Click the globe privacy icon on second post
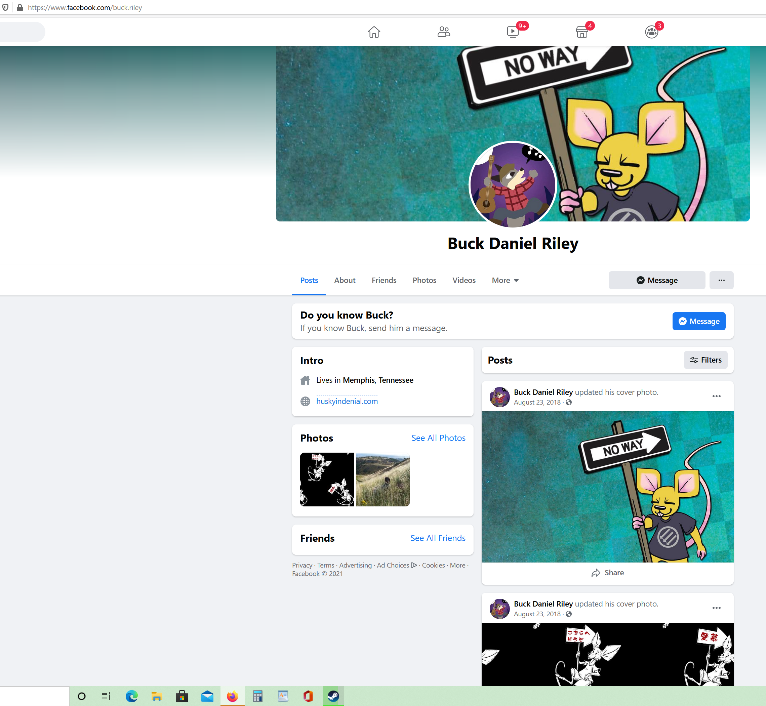 pyautogui.click(x=568, y=614)
